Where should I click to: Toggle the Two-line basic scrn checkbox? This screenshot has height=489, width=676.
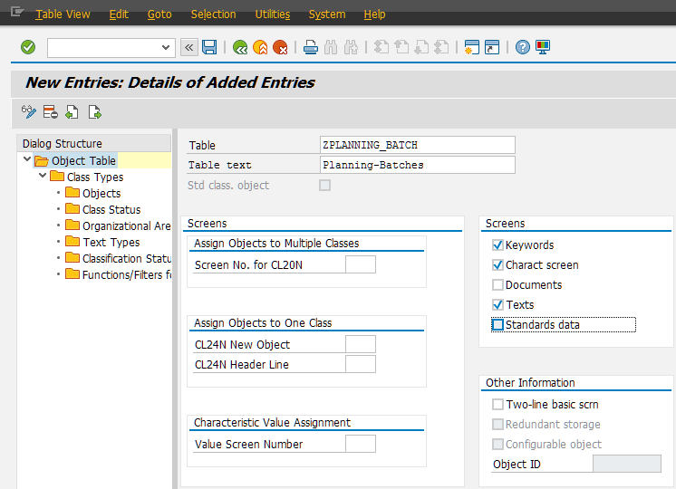tap(497, 405)
